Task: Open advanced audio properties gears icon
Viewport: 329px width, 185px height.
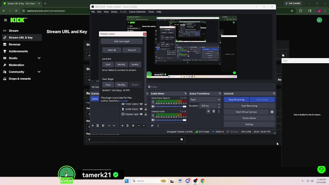Action: point(152,126)
